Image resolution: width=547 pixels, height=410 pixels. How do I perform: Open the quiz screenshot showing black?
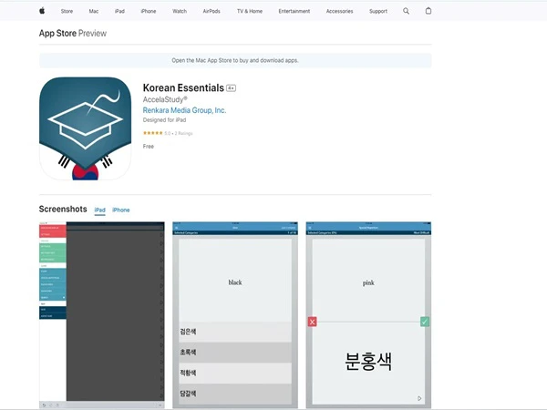coord(235,315)
